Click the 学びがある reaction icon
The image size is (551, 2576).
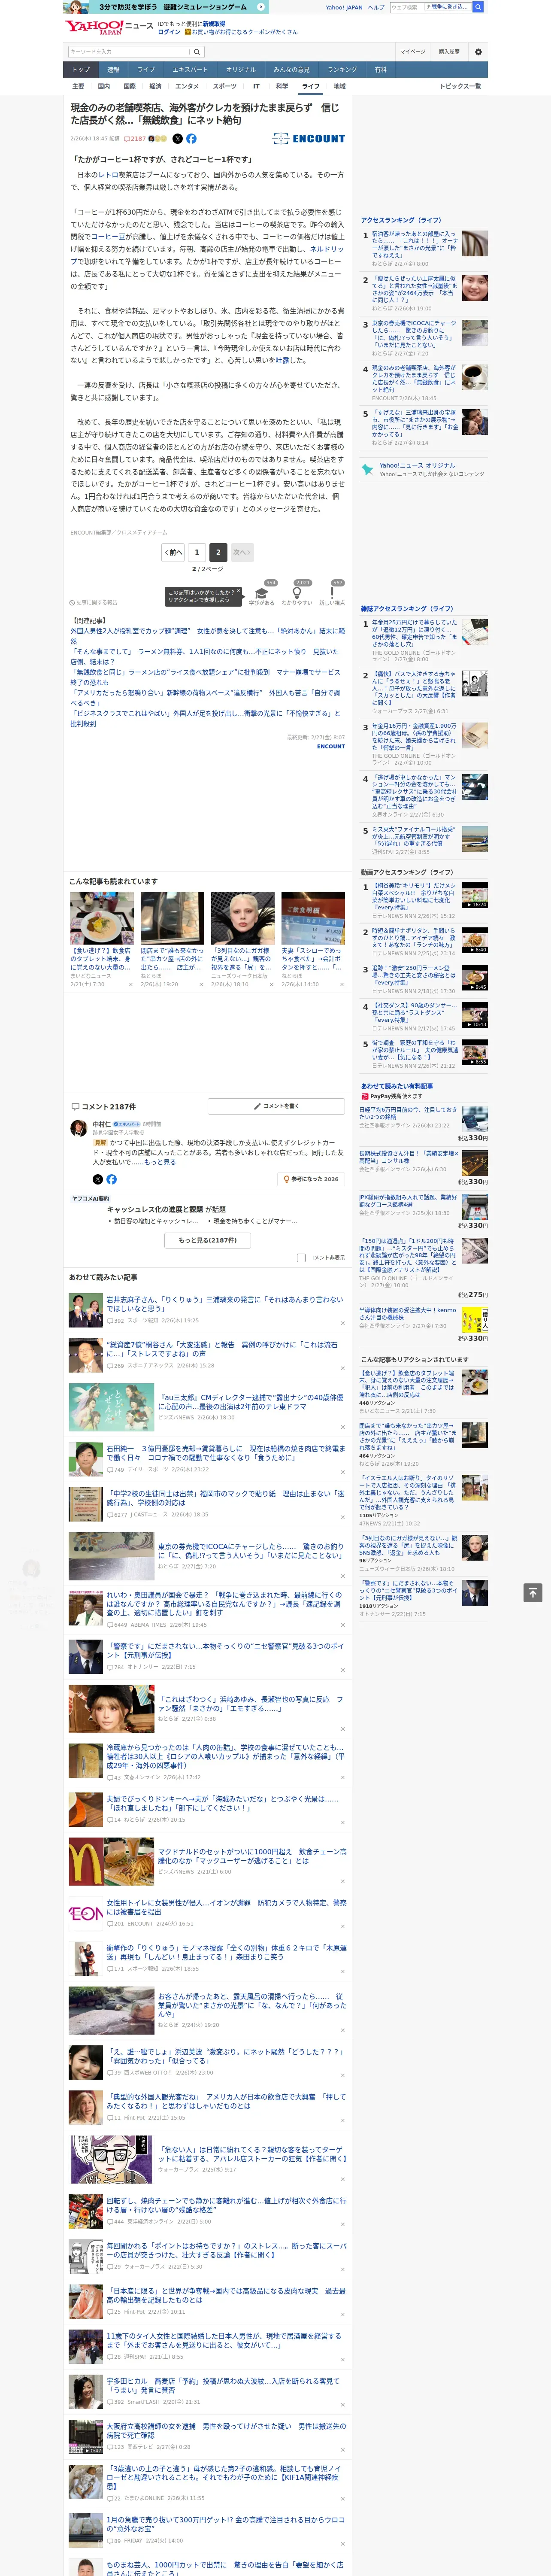pos(262,592)
